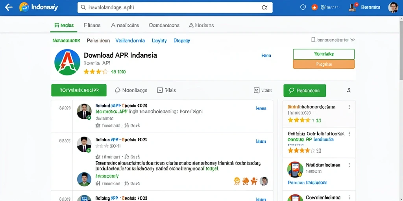
Task: Click the vertical scrollbar on the right edge
Action: [401, 51]
